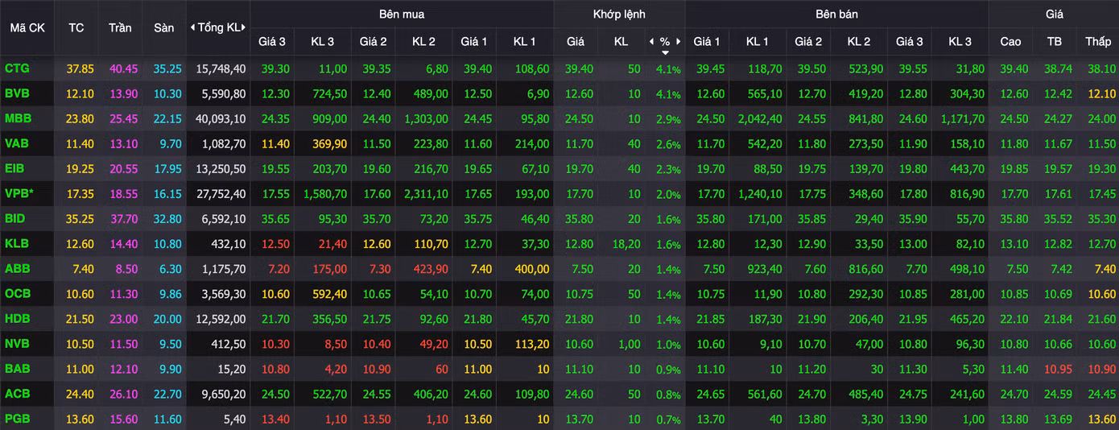This screenshot has height=430, width=1119.
Task: Open the NVB stock symbol
Action: tap(17, 344)
